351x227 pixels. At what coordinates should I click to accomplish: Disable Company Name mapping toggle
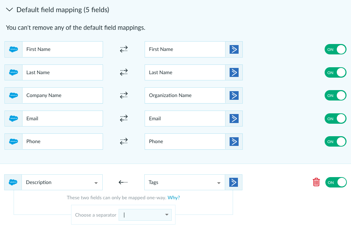tap(335, 96)
